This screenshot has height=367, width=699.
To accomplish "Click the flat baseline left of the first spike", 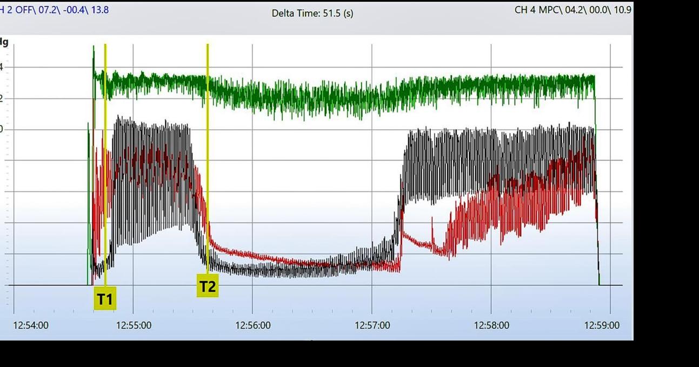I will [x=49, y=285].
